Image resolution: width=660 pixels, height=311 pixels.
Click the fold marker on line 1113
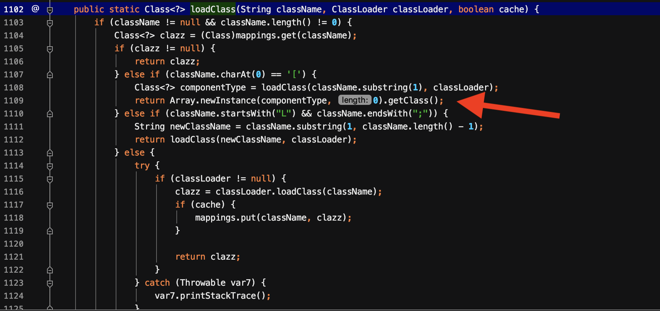click(x=50, y=153)
